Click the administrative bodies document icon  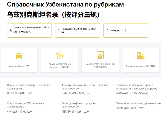59,55
